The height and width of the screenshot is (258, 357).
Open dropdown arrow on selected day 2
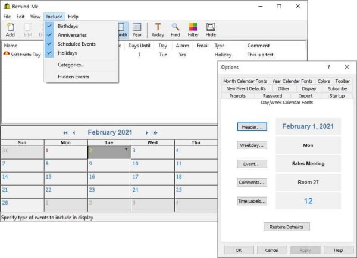coord(126,149)
